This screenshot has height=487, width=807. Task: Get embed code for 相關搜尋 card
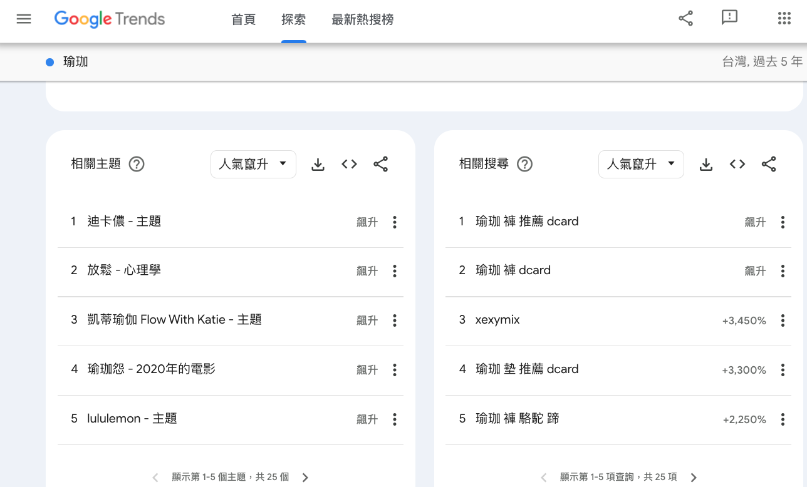point(737,165)
